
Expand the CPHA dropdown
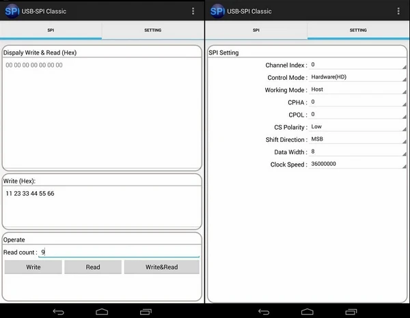pos(357,102)
